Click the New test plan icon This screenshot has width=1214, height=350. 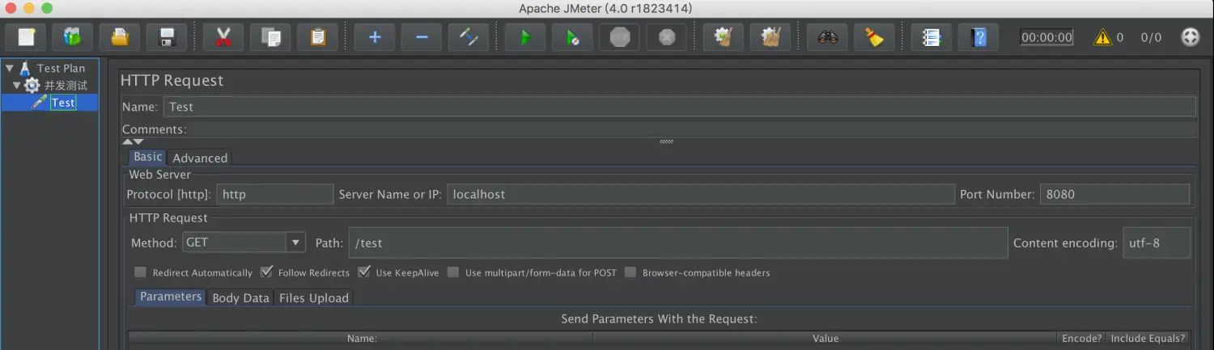tap(27, 37)
